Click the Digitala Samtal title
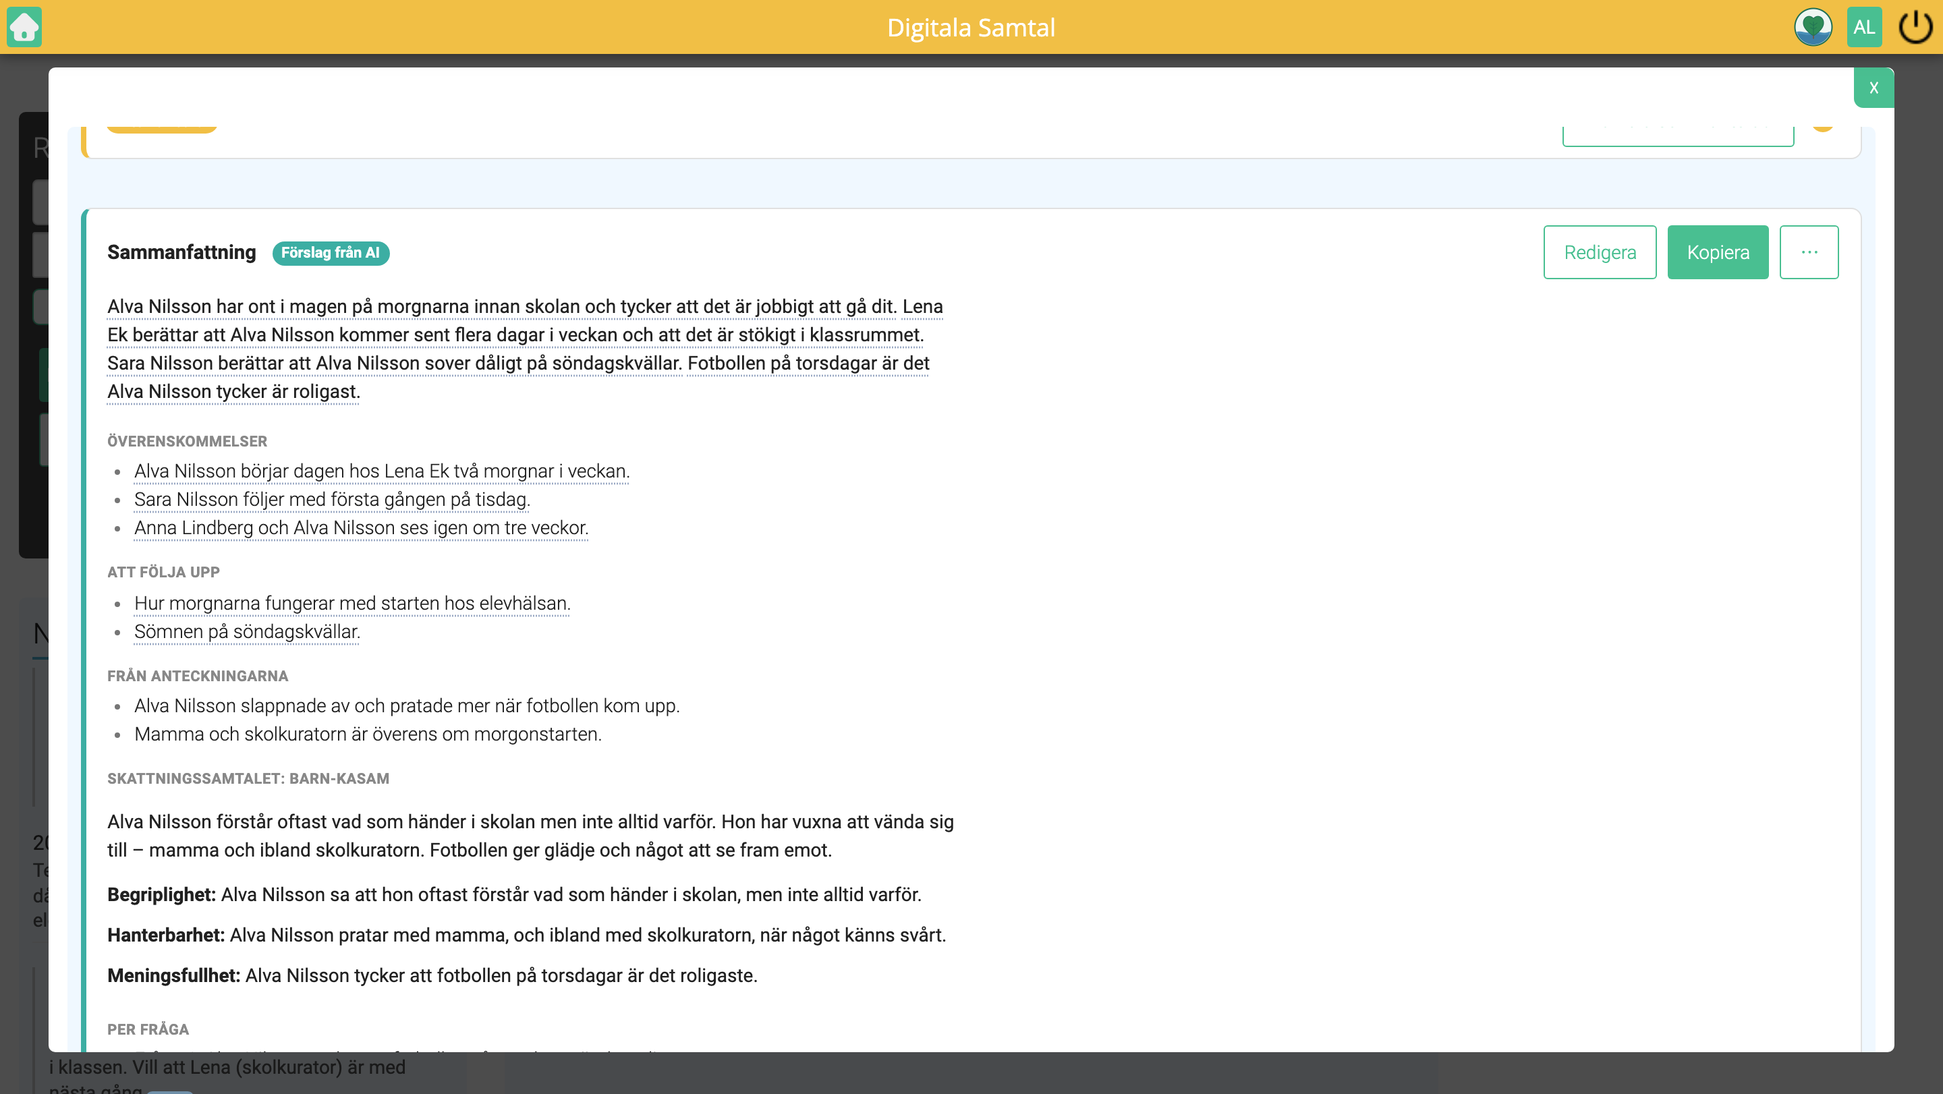 (x=971, y=27)
